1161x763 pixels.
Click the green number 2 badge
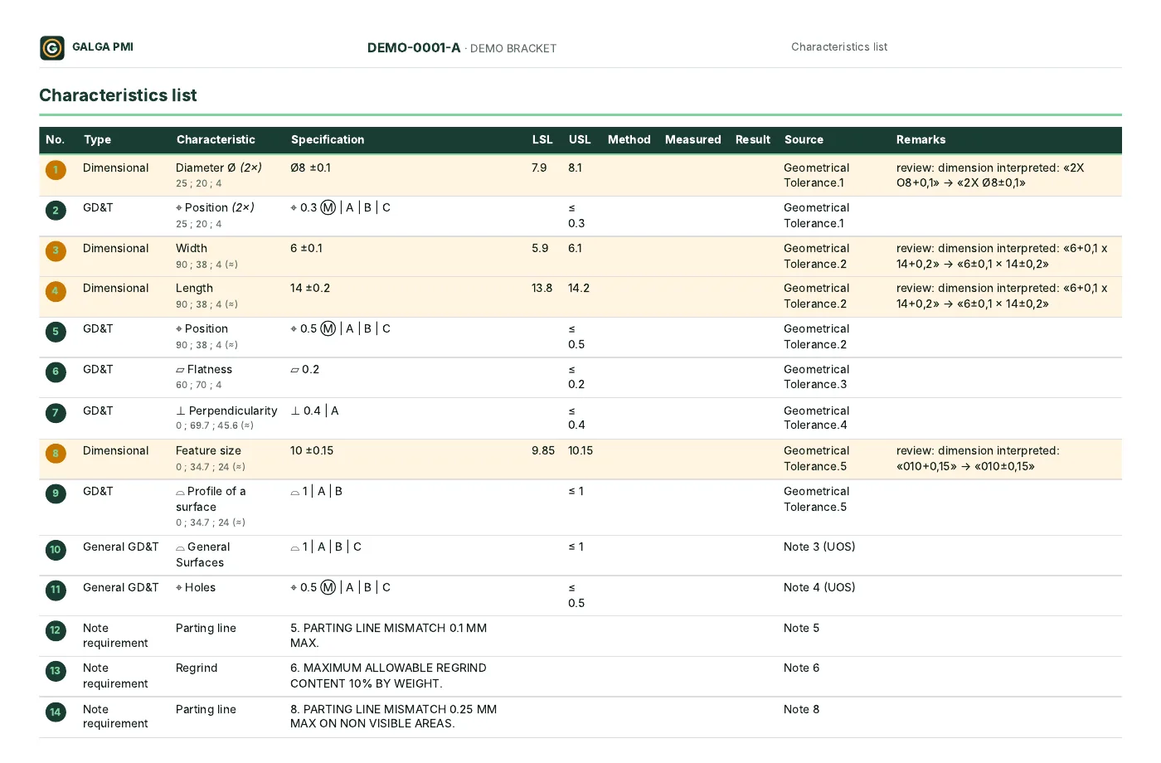[56, 211]
